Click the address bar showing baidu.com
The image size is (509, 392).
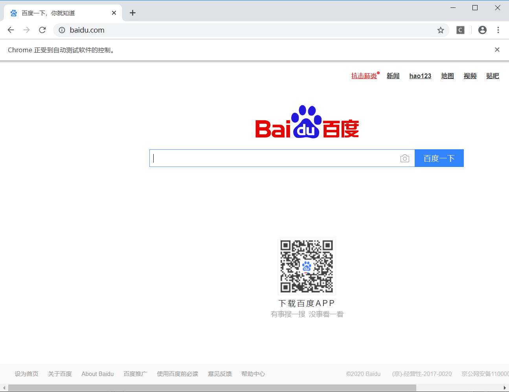coord(252,30)
